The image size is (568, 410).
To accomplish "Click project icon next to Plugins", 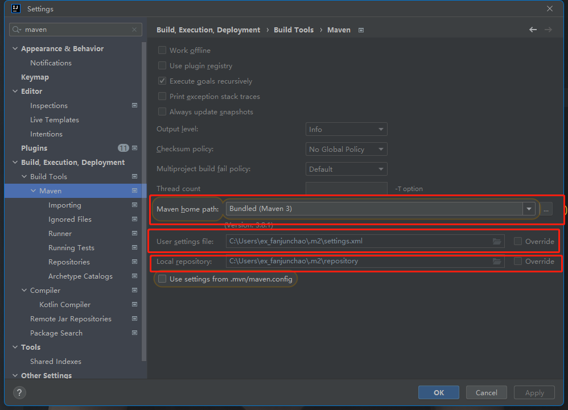I will point(135,148).
